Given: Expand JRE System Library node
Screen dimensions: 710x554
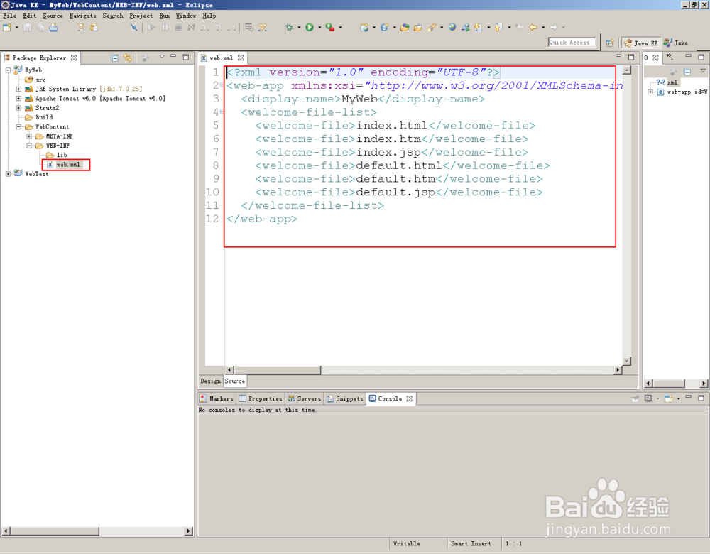Looking at the screenshot, I should click(x=18, y=89).
